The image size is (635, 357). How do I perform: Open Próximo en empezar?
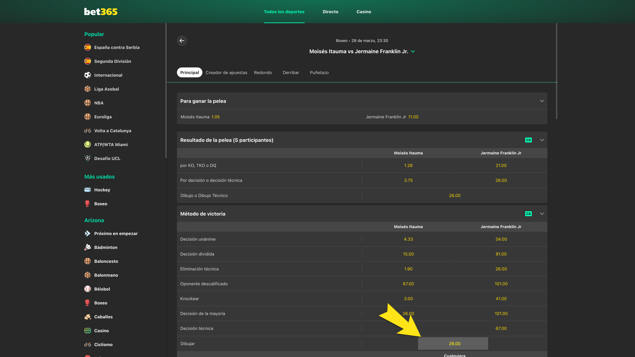pyautogui.click(x=116, y=233)
